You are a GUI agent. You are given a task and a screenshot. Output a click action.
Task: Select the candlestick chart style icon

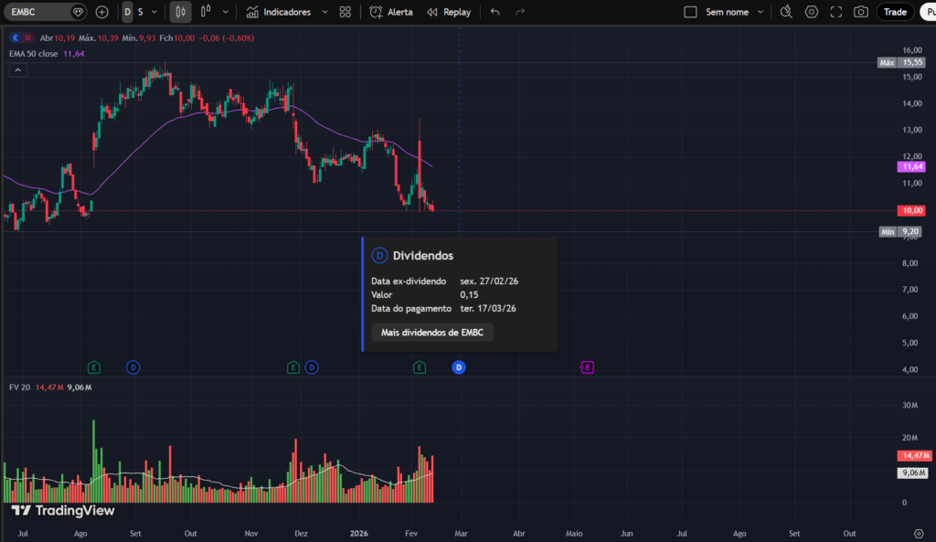pos(180,12)
